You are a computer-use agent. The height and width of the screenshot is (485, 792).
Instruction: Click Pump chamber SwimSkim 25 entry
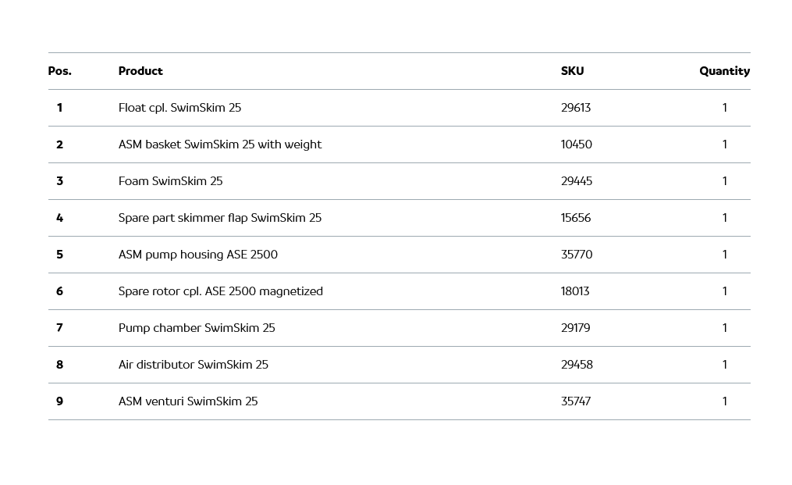click(197, 328)
